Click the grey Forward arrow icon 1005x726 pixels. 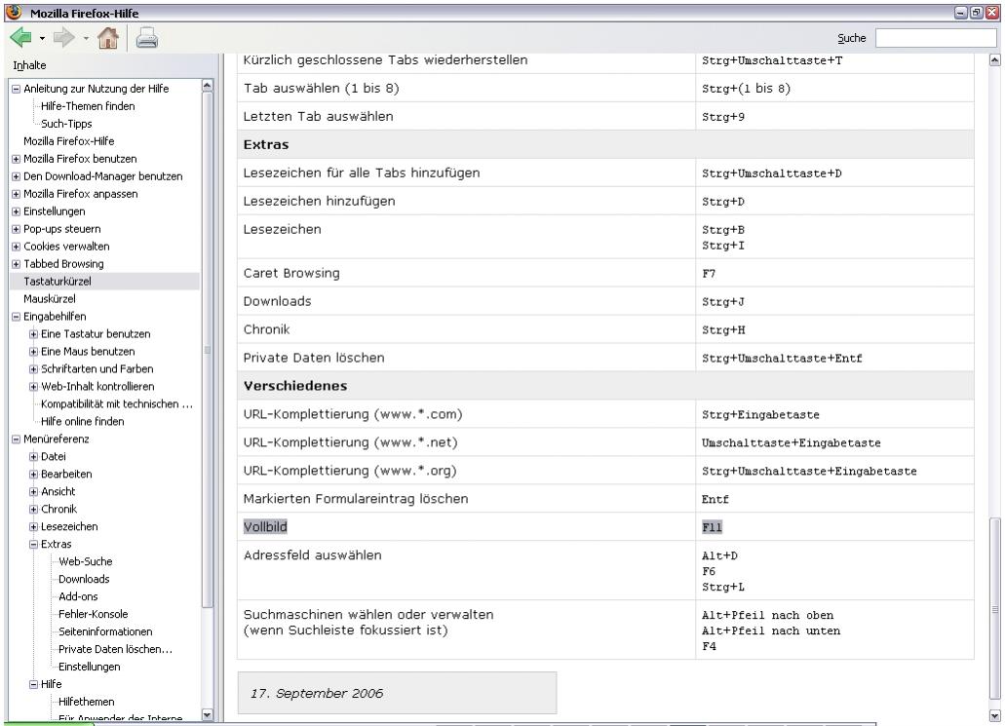tap(64, 38)
